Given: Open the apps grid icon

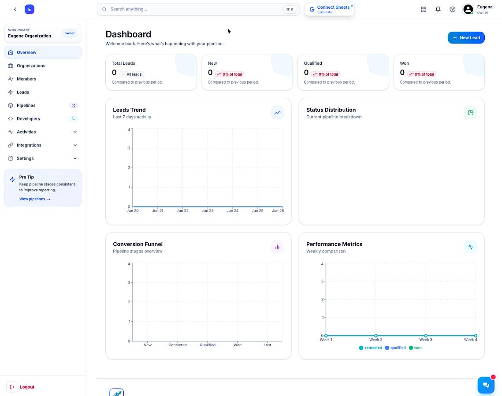Looking at the screenshot, I should tap(424, 9).
